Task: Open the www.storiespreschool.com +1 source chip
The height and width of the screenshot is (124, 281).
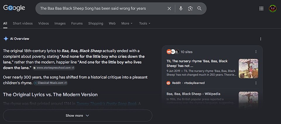Action: pos(54,68)
